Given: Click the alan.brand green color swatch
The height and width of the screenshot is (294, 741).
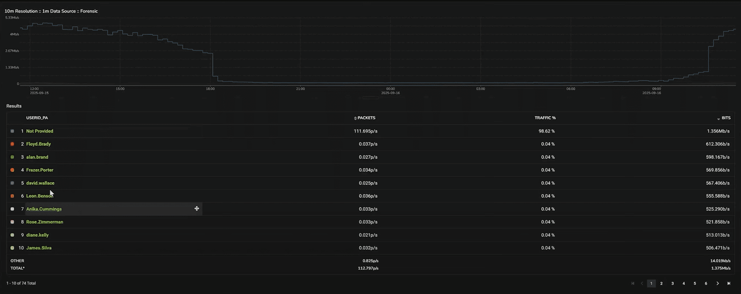Looking at the screenshot, I should click(x=13, y=157).
